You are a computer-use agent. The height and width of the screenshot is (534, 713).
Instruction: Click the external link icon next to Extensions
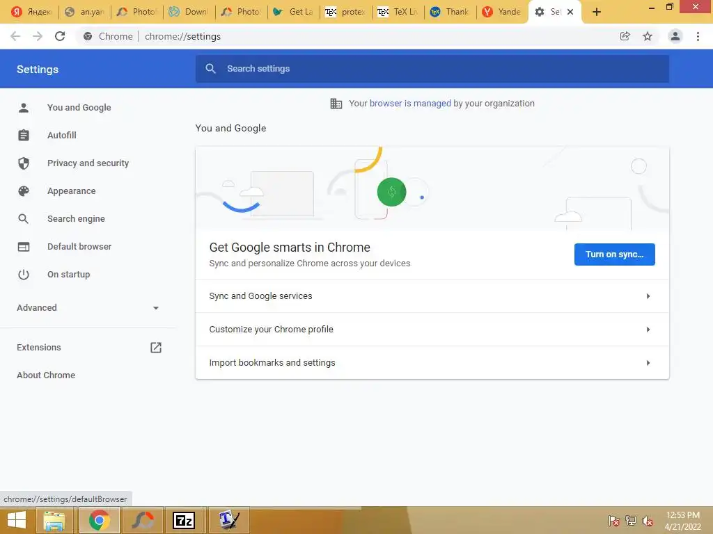click(x=156, y=348)
